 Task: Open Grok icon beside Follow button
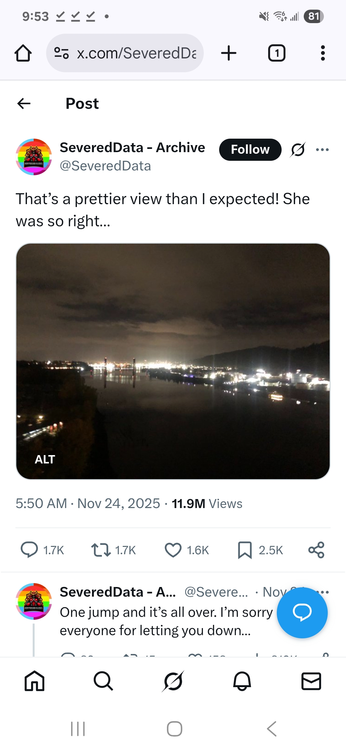(x=298, y=150)
